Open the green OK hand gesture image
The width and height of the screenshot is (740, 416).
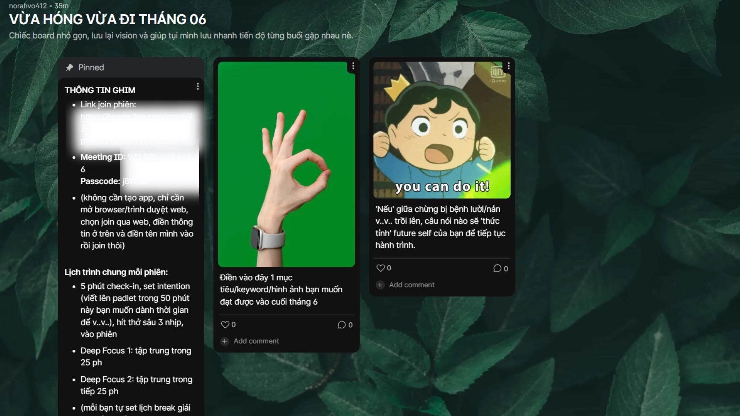(x=286, y=164)
